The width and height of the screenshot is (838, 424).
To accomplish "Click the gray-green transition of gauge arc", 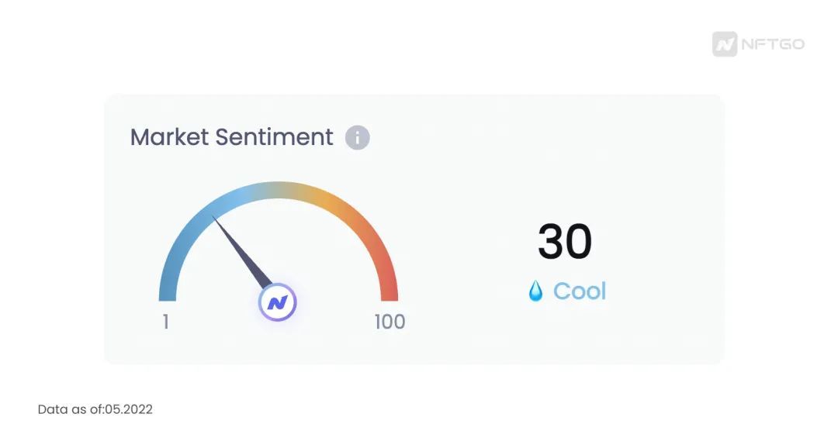I will coord(283,190).
